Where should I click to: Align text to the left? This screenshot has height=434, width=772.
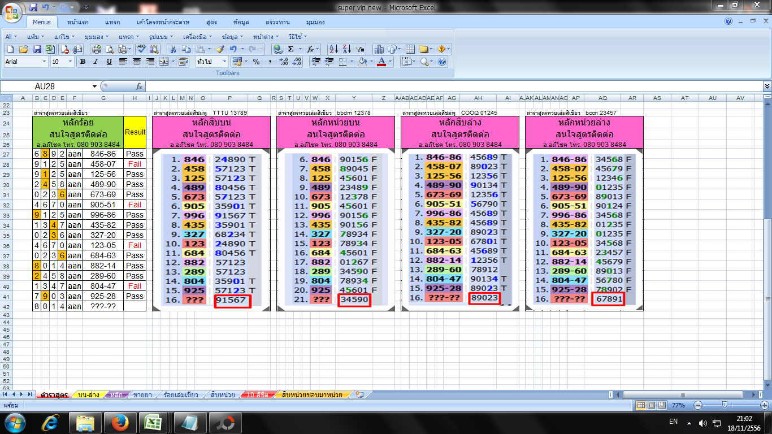point(123,62)
